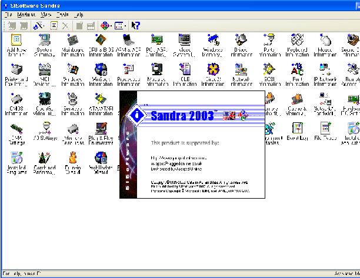Open the Modules Information icon

coord(157,75)
